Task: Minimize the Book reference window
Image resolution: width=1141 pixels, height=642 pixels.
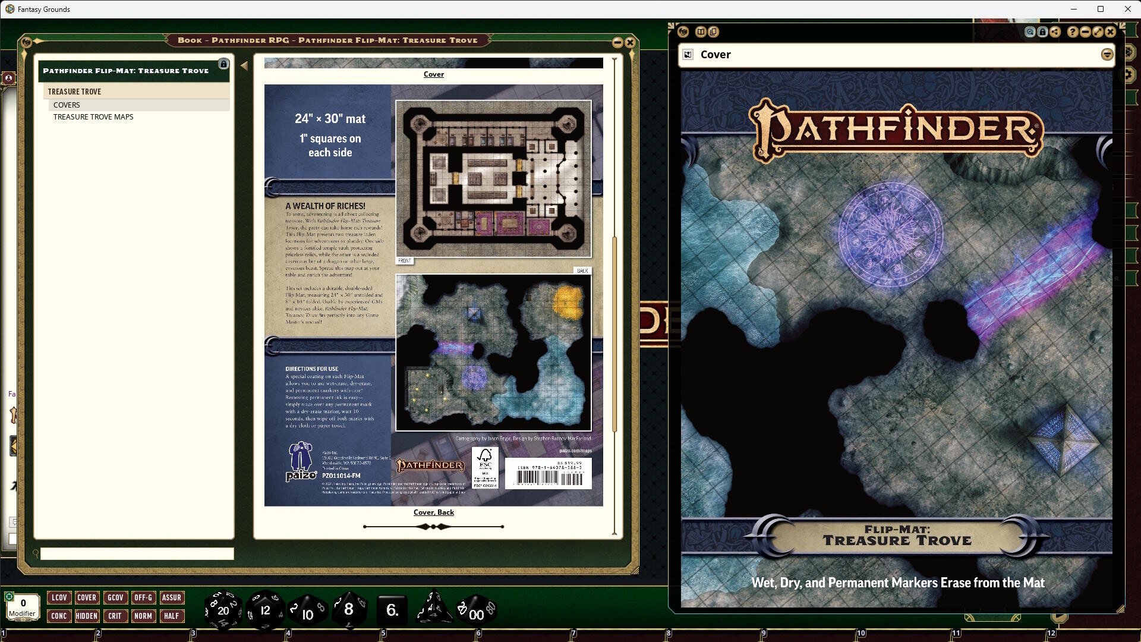Action: pyautogui.click(x=617, y=42)
